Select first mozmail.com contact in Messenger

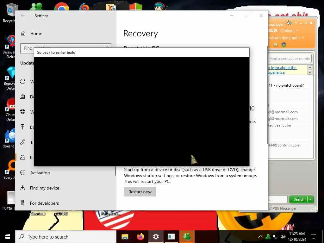click(x=283, y=112)
